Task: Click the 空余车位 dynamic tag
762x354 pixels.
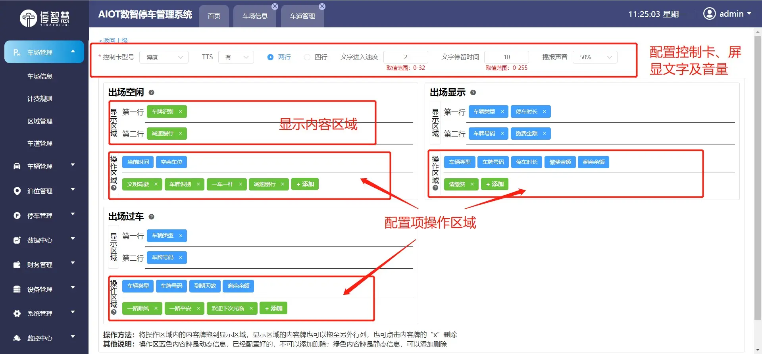Action: coord(171,162)
